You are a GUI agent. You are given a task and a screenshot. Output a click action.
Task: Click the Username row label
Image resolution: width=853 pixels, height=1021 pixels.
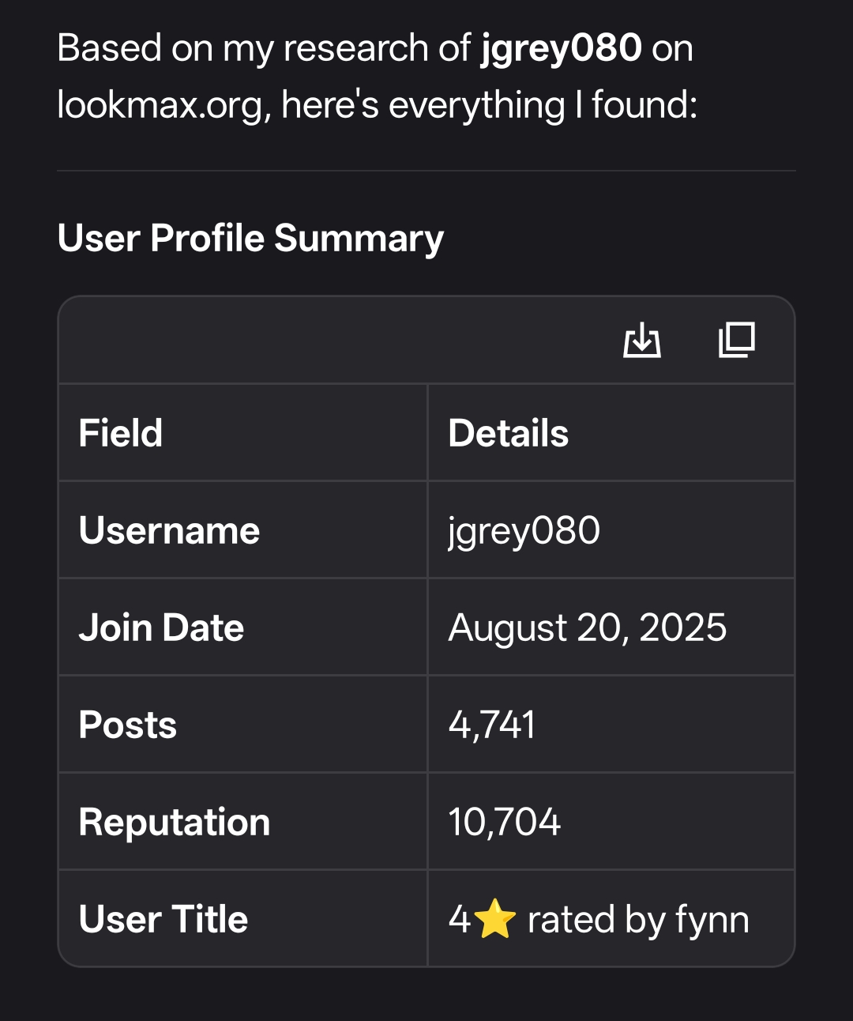(169, 530)
